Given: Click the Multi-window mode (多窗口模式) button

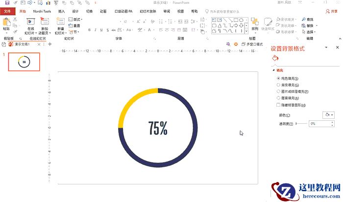Looking at the screenshot, I should click(x=254, y=45).
